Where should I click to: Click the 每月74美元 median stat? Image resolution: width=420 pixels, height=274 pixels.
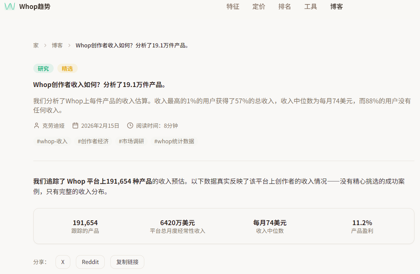tap(270, 227)
